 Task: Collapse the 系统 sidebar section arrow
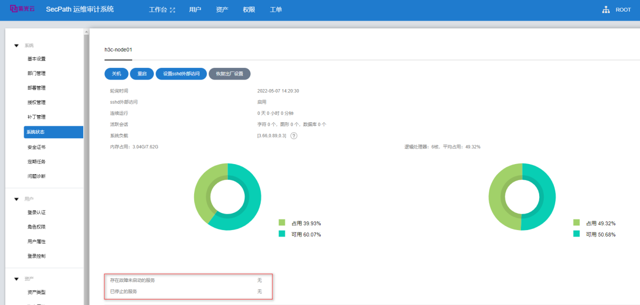[x=17, y=45]
